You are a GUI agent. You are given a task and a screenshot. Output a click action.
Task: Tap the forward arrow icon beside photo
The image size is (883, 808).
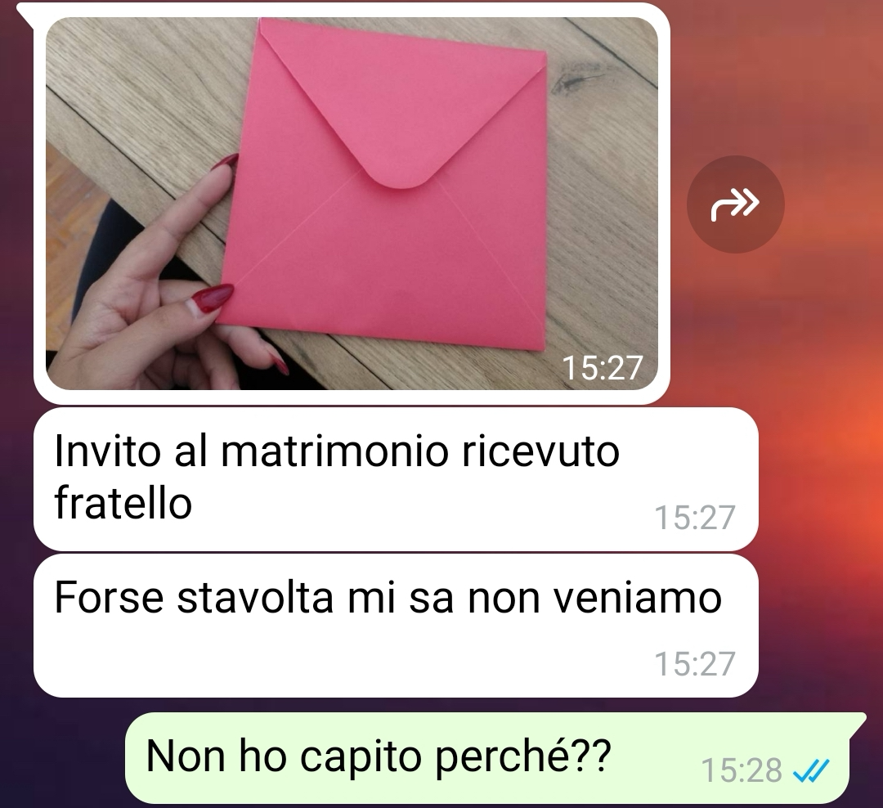coord(736,204)
